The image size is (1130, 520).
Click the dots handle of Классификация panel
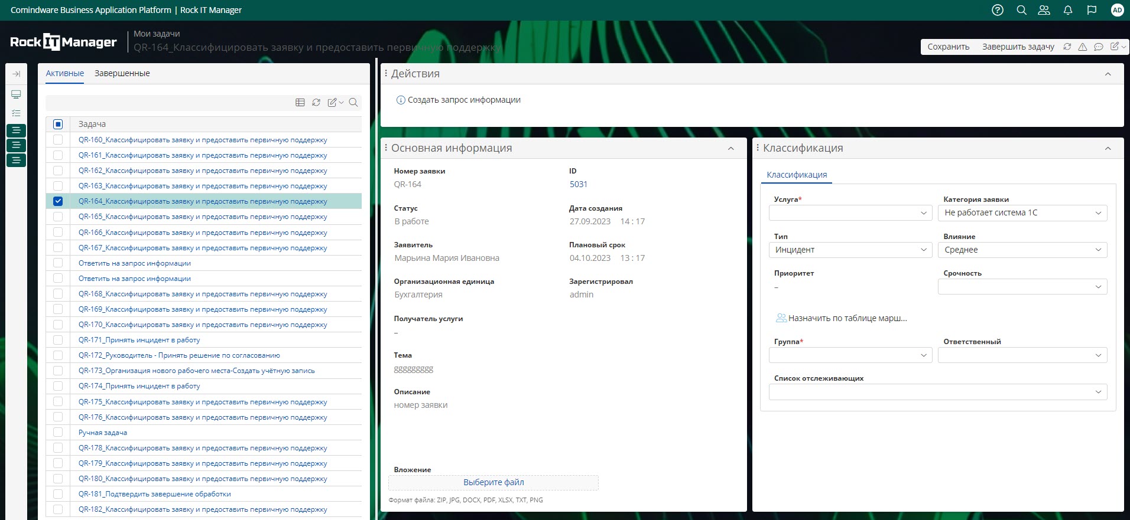(x=758, y=148)
